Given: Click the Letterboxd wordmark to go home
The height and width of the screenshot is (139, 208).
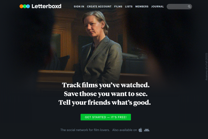Looking at the screenshot, I should click(47, 6).
